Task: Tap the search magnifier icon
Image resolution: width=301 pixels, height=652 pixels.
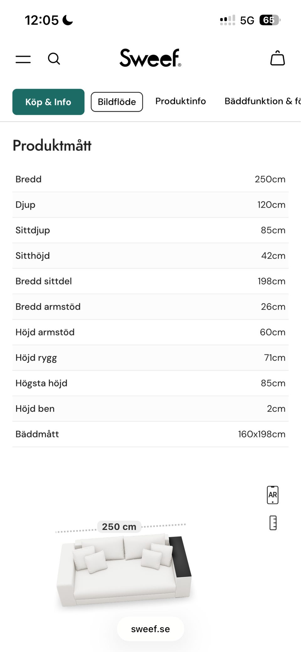Action: 54,59
